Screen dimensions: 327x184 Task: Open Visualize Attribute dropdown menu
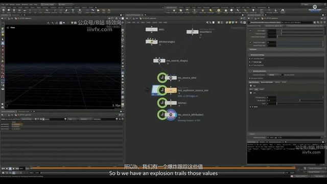tap(273, 75)
